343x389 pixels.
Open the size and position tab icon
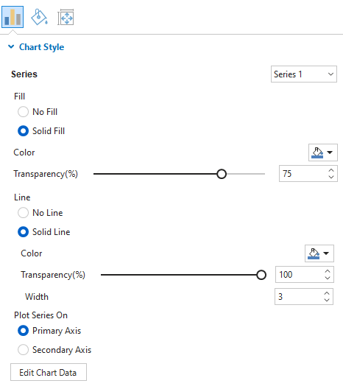(x=66, y=17)
